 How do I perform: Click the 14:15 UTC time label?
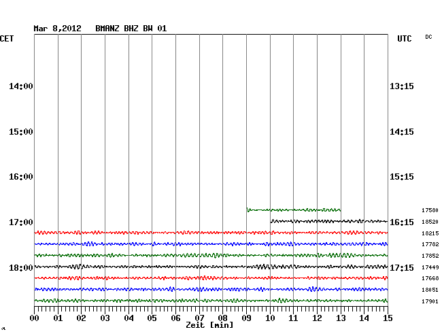pyautogui.click(x=402, y=132)
